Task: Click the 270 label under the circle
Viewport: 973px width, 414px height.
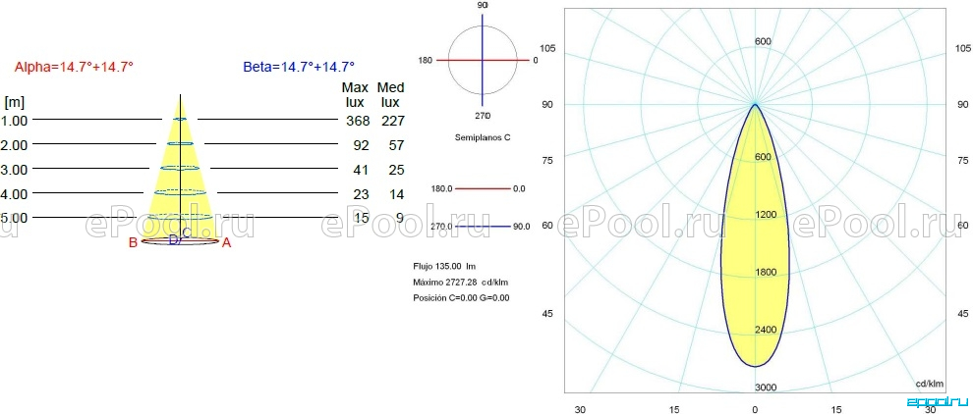Action: pyautogui.click(x=483, y=116)
